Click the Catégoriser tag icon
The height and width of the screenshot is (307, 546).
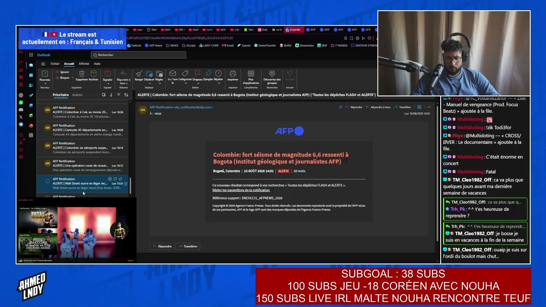pos(185,74)
